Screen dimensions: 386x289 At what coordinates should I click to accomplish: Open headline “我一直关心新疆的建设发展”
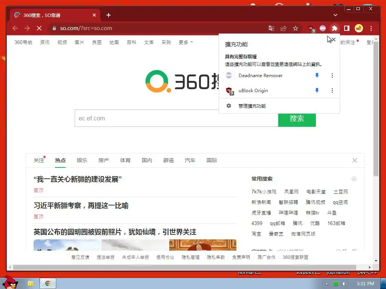[x=78, y=179]
